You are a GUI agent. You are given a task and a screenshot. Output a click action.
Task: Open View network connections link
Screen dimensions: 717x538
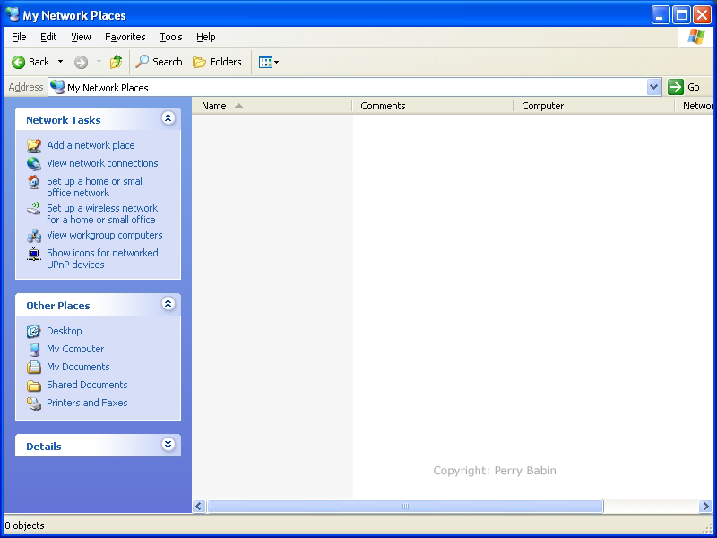coord(102,163)
